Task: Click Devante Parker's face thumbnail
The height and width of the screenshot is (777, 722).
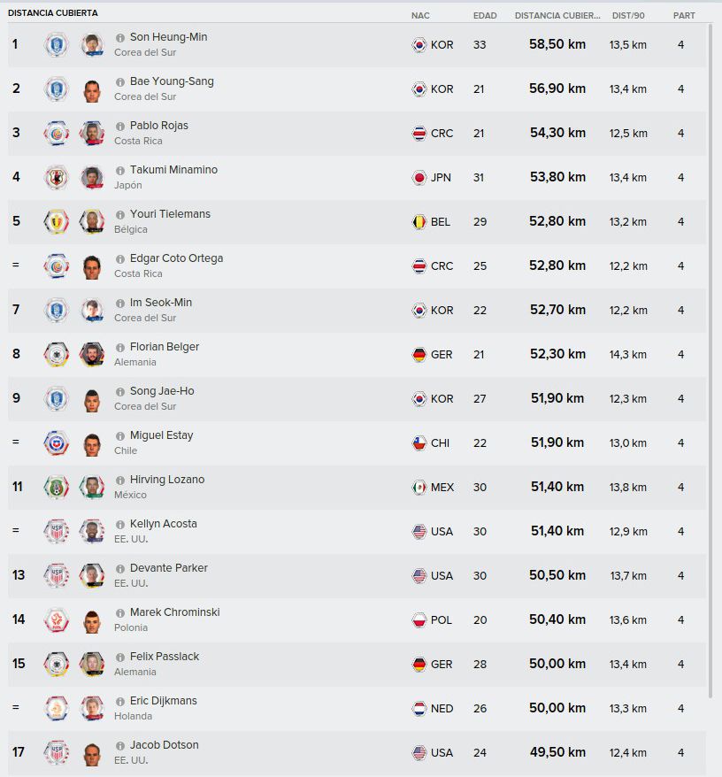Action: [92, 575]
